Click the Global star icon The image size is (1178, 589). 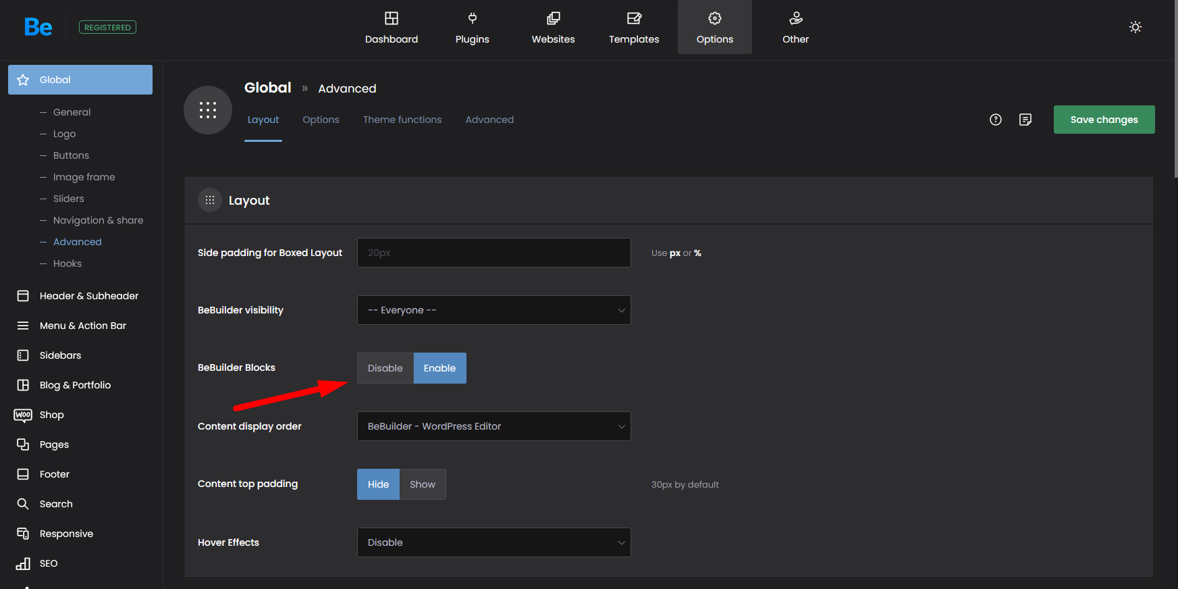click(23, 80)
